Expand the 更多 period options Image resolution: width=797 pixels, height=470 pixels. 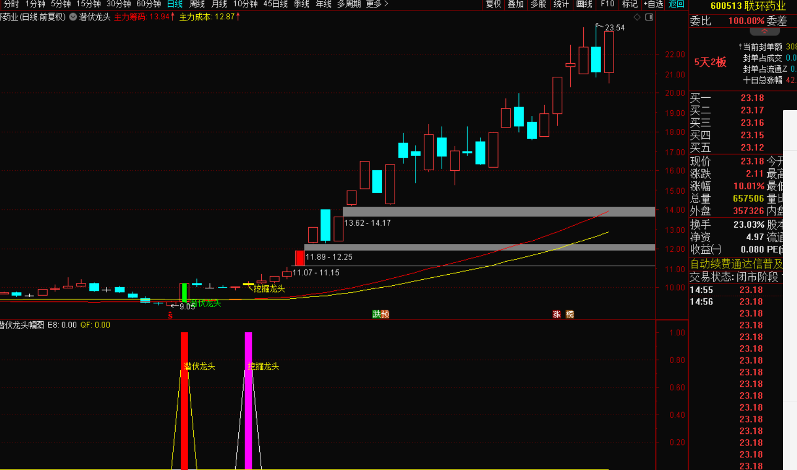click(377, 4)
